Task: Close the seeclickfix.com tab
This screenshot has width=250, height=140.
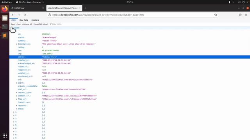Action: click(x=80, y=8)
